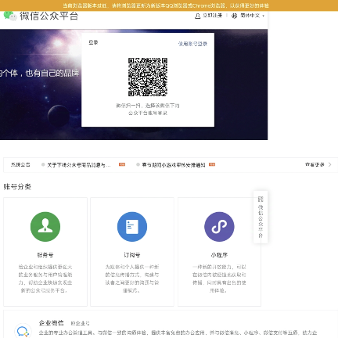The width and height of the screenshot is (338, 338).
Task: Open the 关于下线公众号… announcement
Action: point(78,165)
